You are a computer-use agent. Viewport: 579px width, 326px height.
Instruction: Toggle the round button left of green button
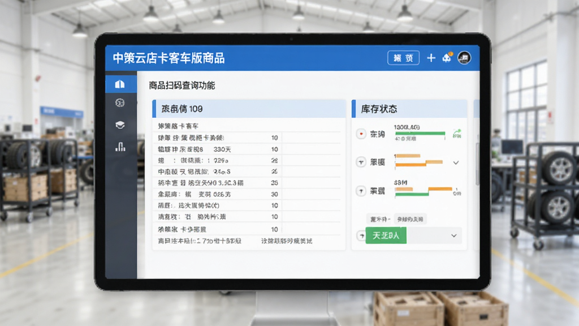click(361, 235)
